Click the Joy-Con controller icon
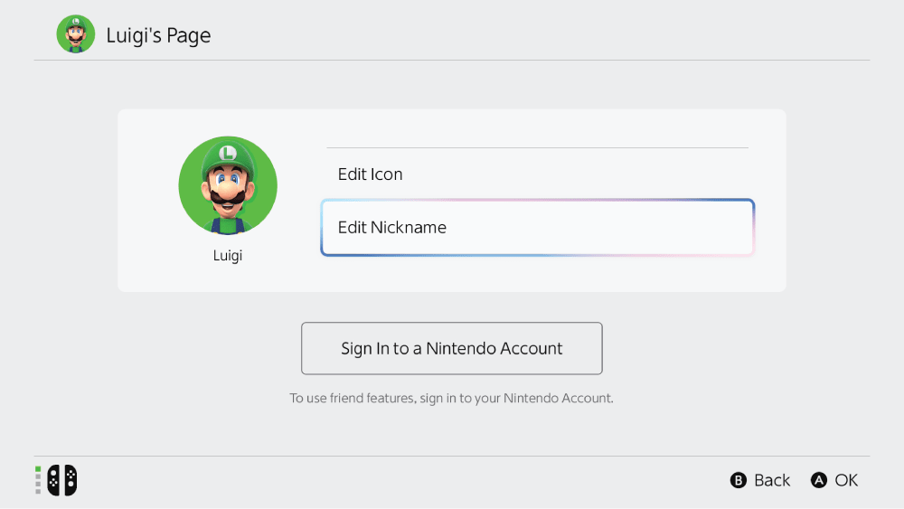Screen dimensions: 904x509 coord(62,480)
